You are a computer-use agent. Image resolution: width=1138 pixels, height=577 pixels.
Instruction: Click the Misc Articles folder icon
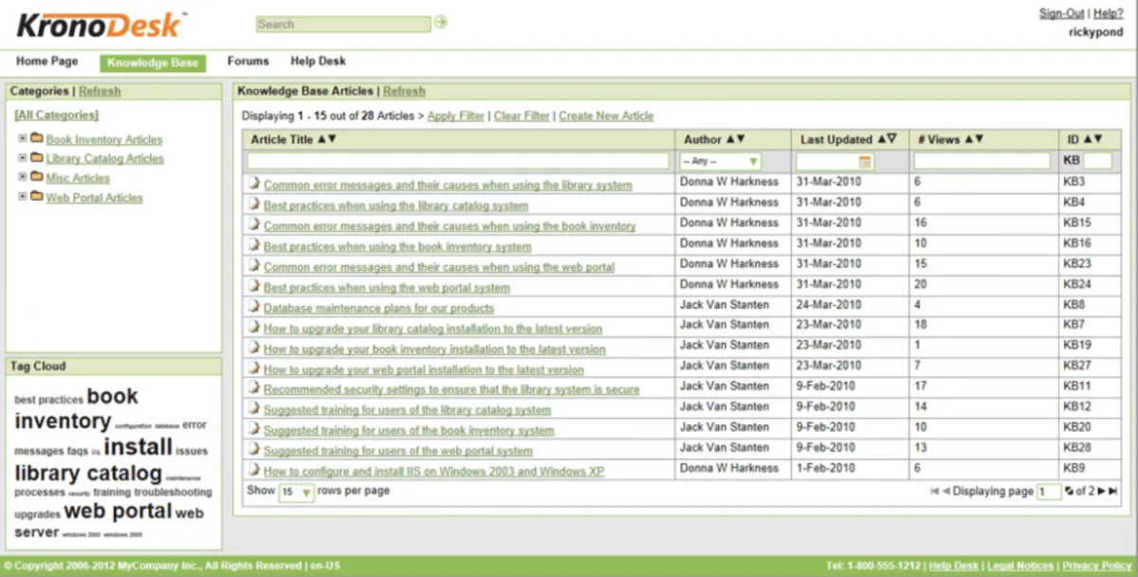tap(37, 177)
